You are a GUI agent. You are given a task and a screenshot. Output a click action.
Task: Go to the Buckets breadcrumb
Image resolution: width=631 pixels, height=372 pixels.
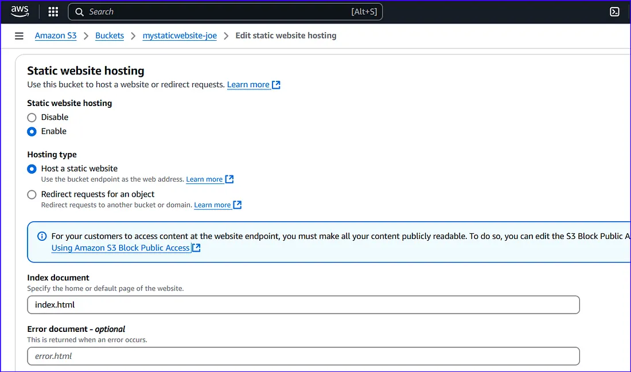tap(110, 36)
